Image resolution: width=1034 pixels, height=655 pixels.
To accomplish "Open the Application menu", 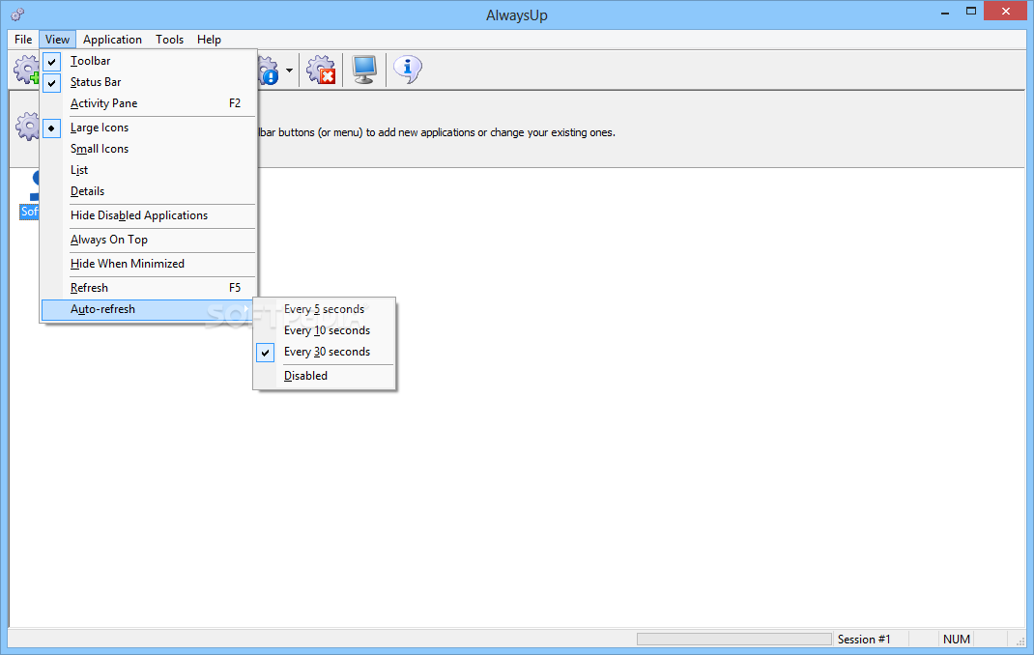I will (x=112, y=40).
